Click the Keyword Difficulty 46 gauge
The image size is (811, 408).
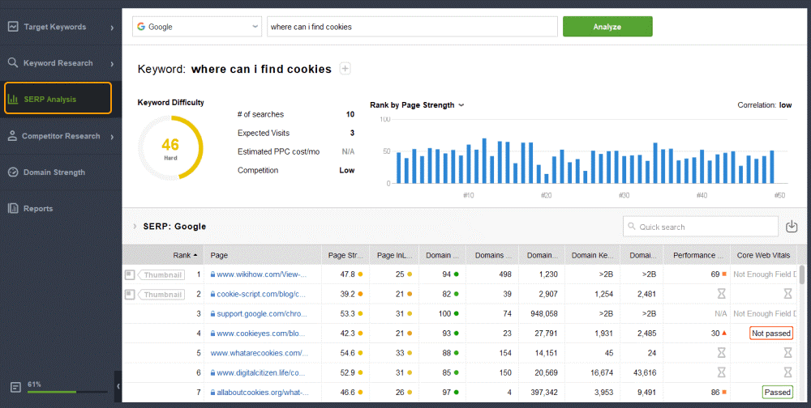click(x=170, y=147)
